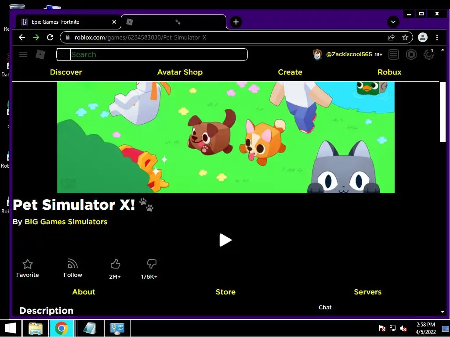The width and height of the screenshot is (450, 337).
Task: Switch to Epic Games' Fortnite tab
Action: pos(68,22)
